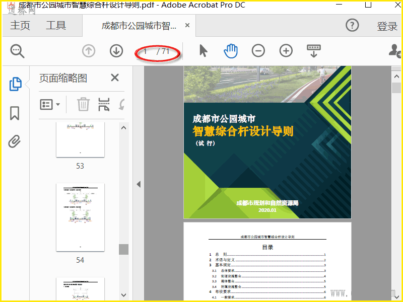This screenshot has height=302, width=403.
Task: Zoom in with plus button
Action: pos(286,51)
